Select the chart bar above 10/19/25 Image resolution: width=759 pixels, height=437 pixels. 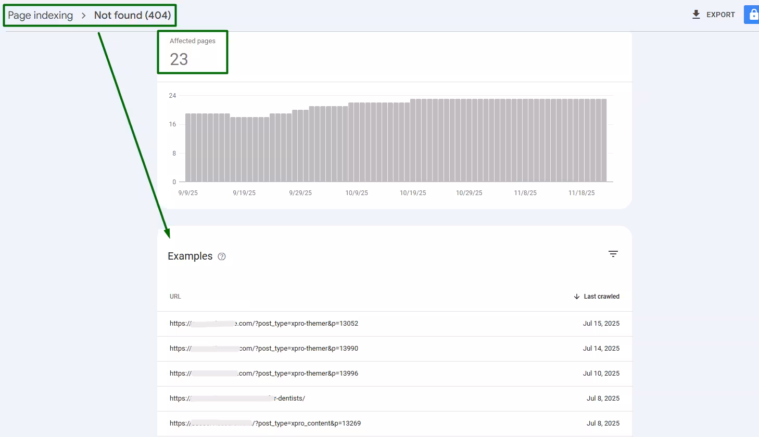(412, 140)
